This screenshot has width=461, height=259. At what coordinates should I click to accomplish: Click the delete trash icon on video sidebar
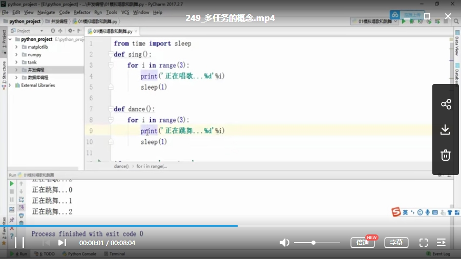point(446,155)
